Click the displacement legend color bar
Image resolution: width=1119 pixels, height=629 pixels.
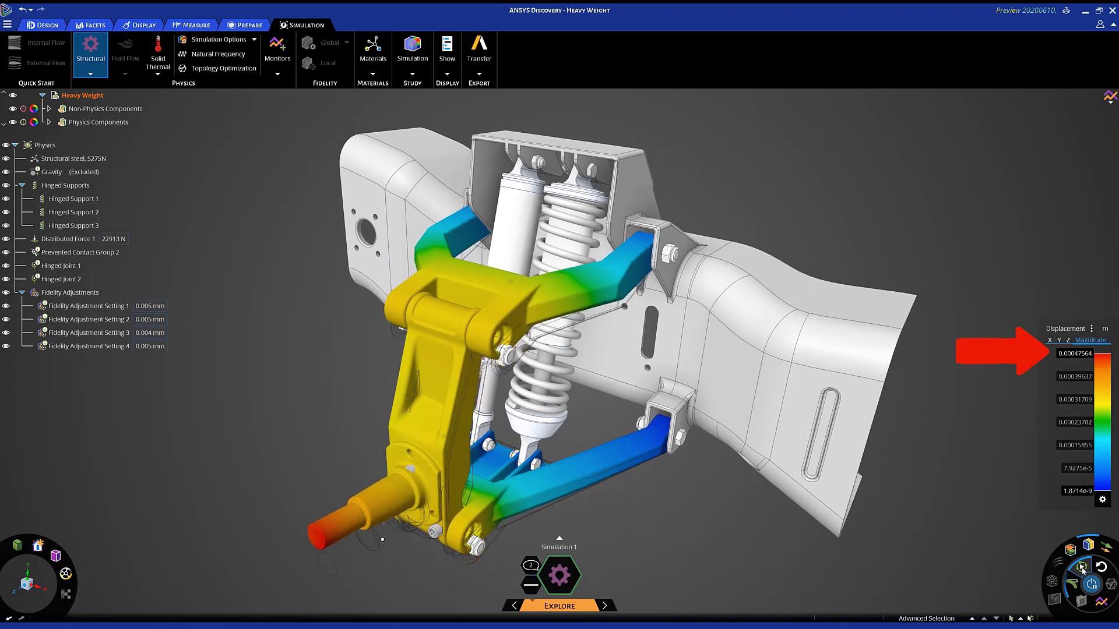click(x=1102, y=422)
